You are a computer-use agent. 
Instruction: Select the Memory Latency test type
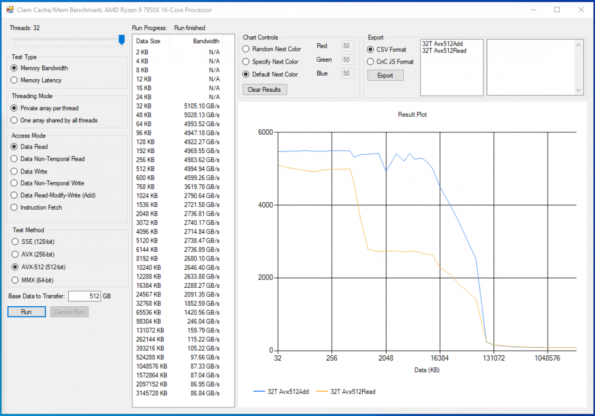coord(15,80)
